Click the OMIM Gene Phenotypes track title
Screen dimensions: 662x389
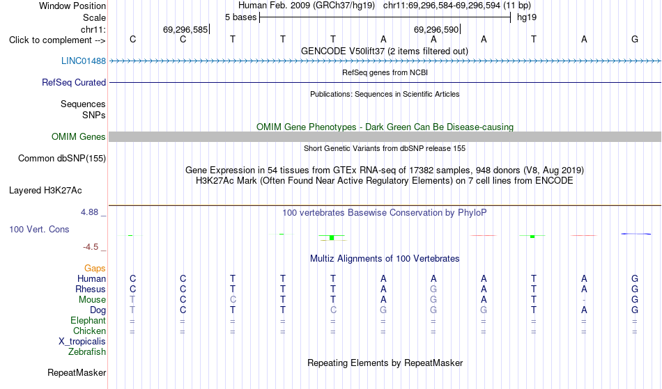(x=385, y=127)
